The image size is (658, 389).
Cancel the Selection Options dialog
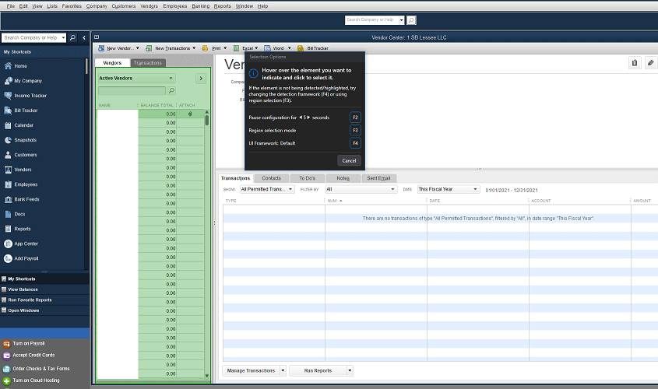349,160
